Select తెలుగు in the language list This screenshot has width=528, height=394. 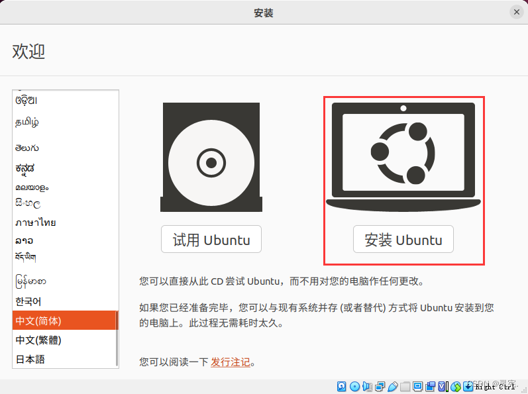pyautogui.click(x=64, y=148)
